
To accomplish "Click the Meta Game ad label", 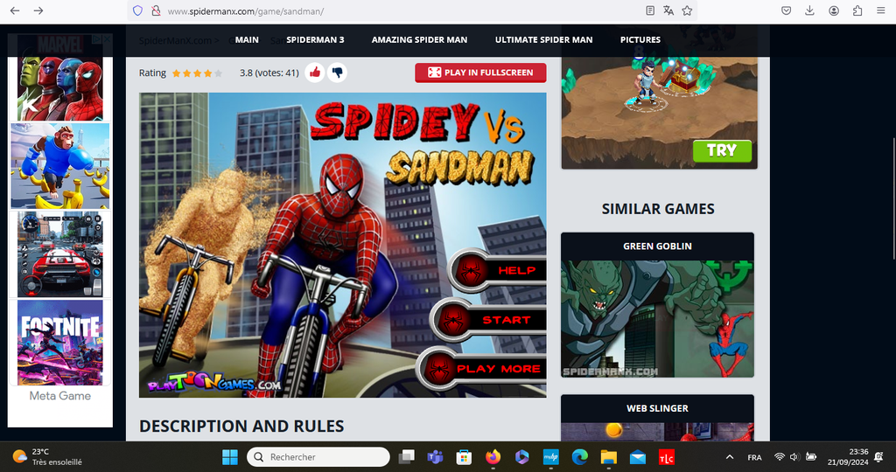I will pyautogui.click(x=60, y=396).
